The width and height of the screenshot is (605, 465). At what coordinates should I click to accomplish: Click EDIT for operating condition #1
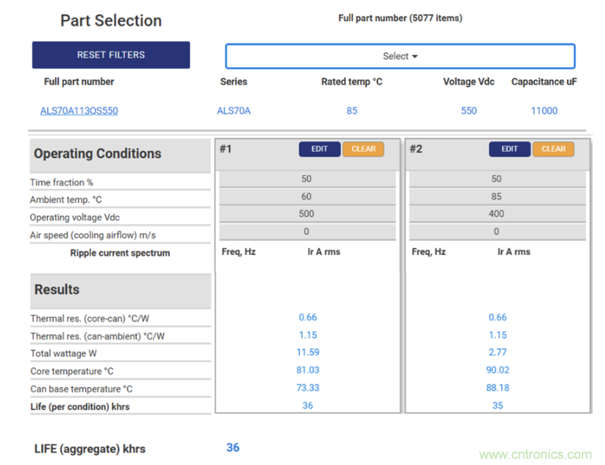click(320, 149)
